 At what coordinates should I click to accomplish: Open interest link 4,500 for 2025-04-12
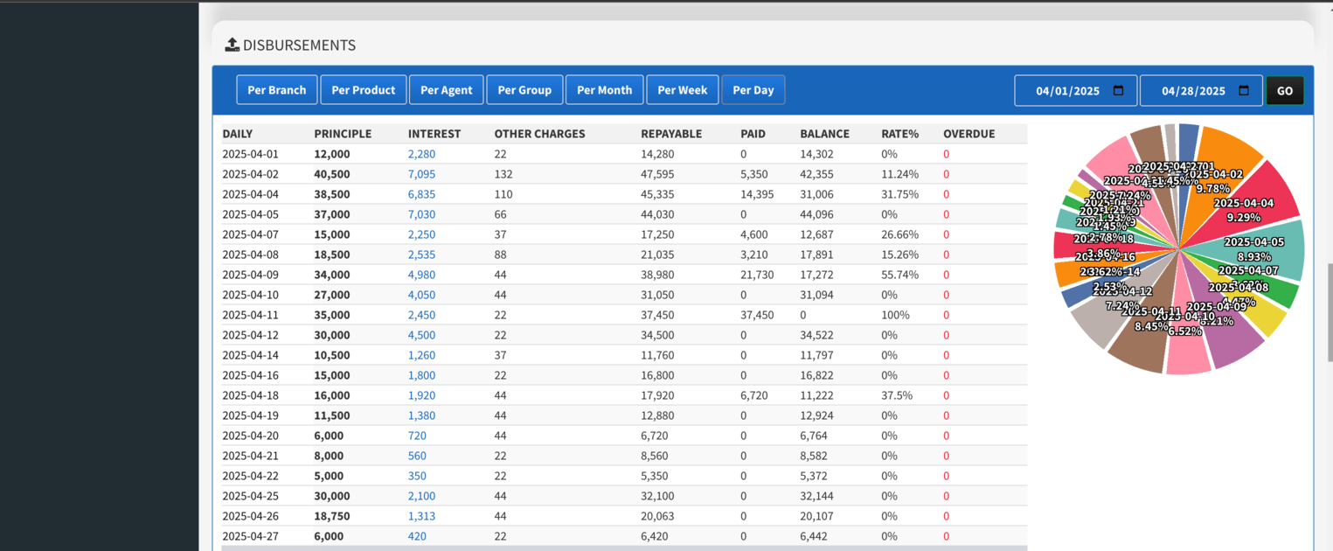click(421, 335)
